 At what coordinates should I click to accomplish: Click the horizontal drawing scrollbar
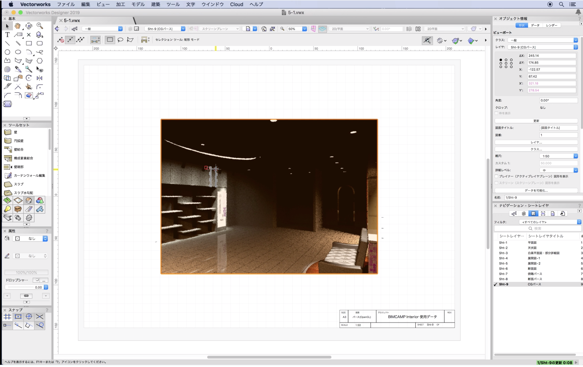click(x=269, y=357)
